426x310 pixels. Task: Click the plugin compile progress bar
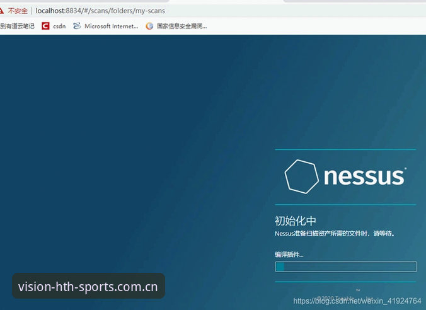point(346,267)
